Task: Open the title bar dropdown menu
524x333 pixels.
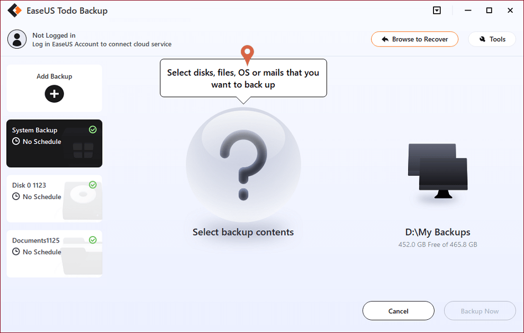Action: coord(437,10)
